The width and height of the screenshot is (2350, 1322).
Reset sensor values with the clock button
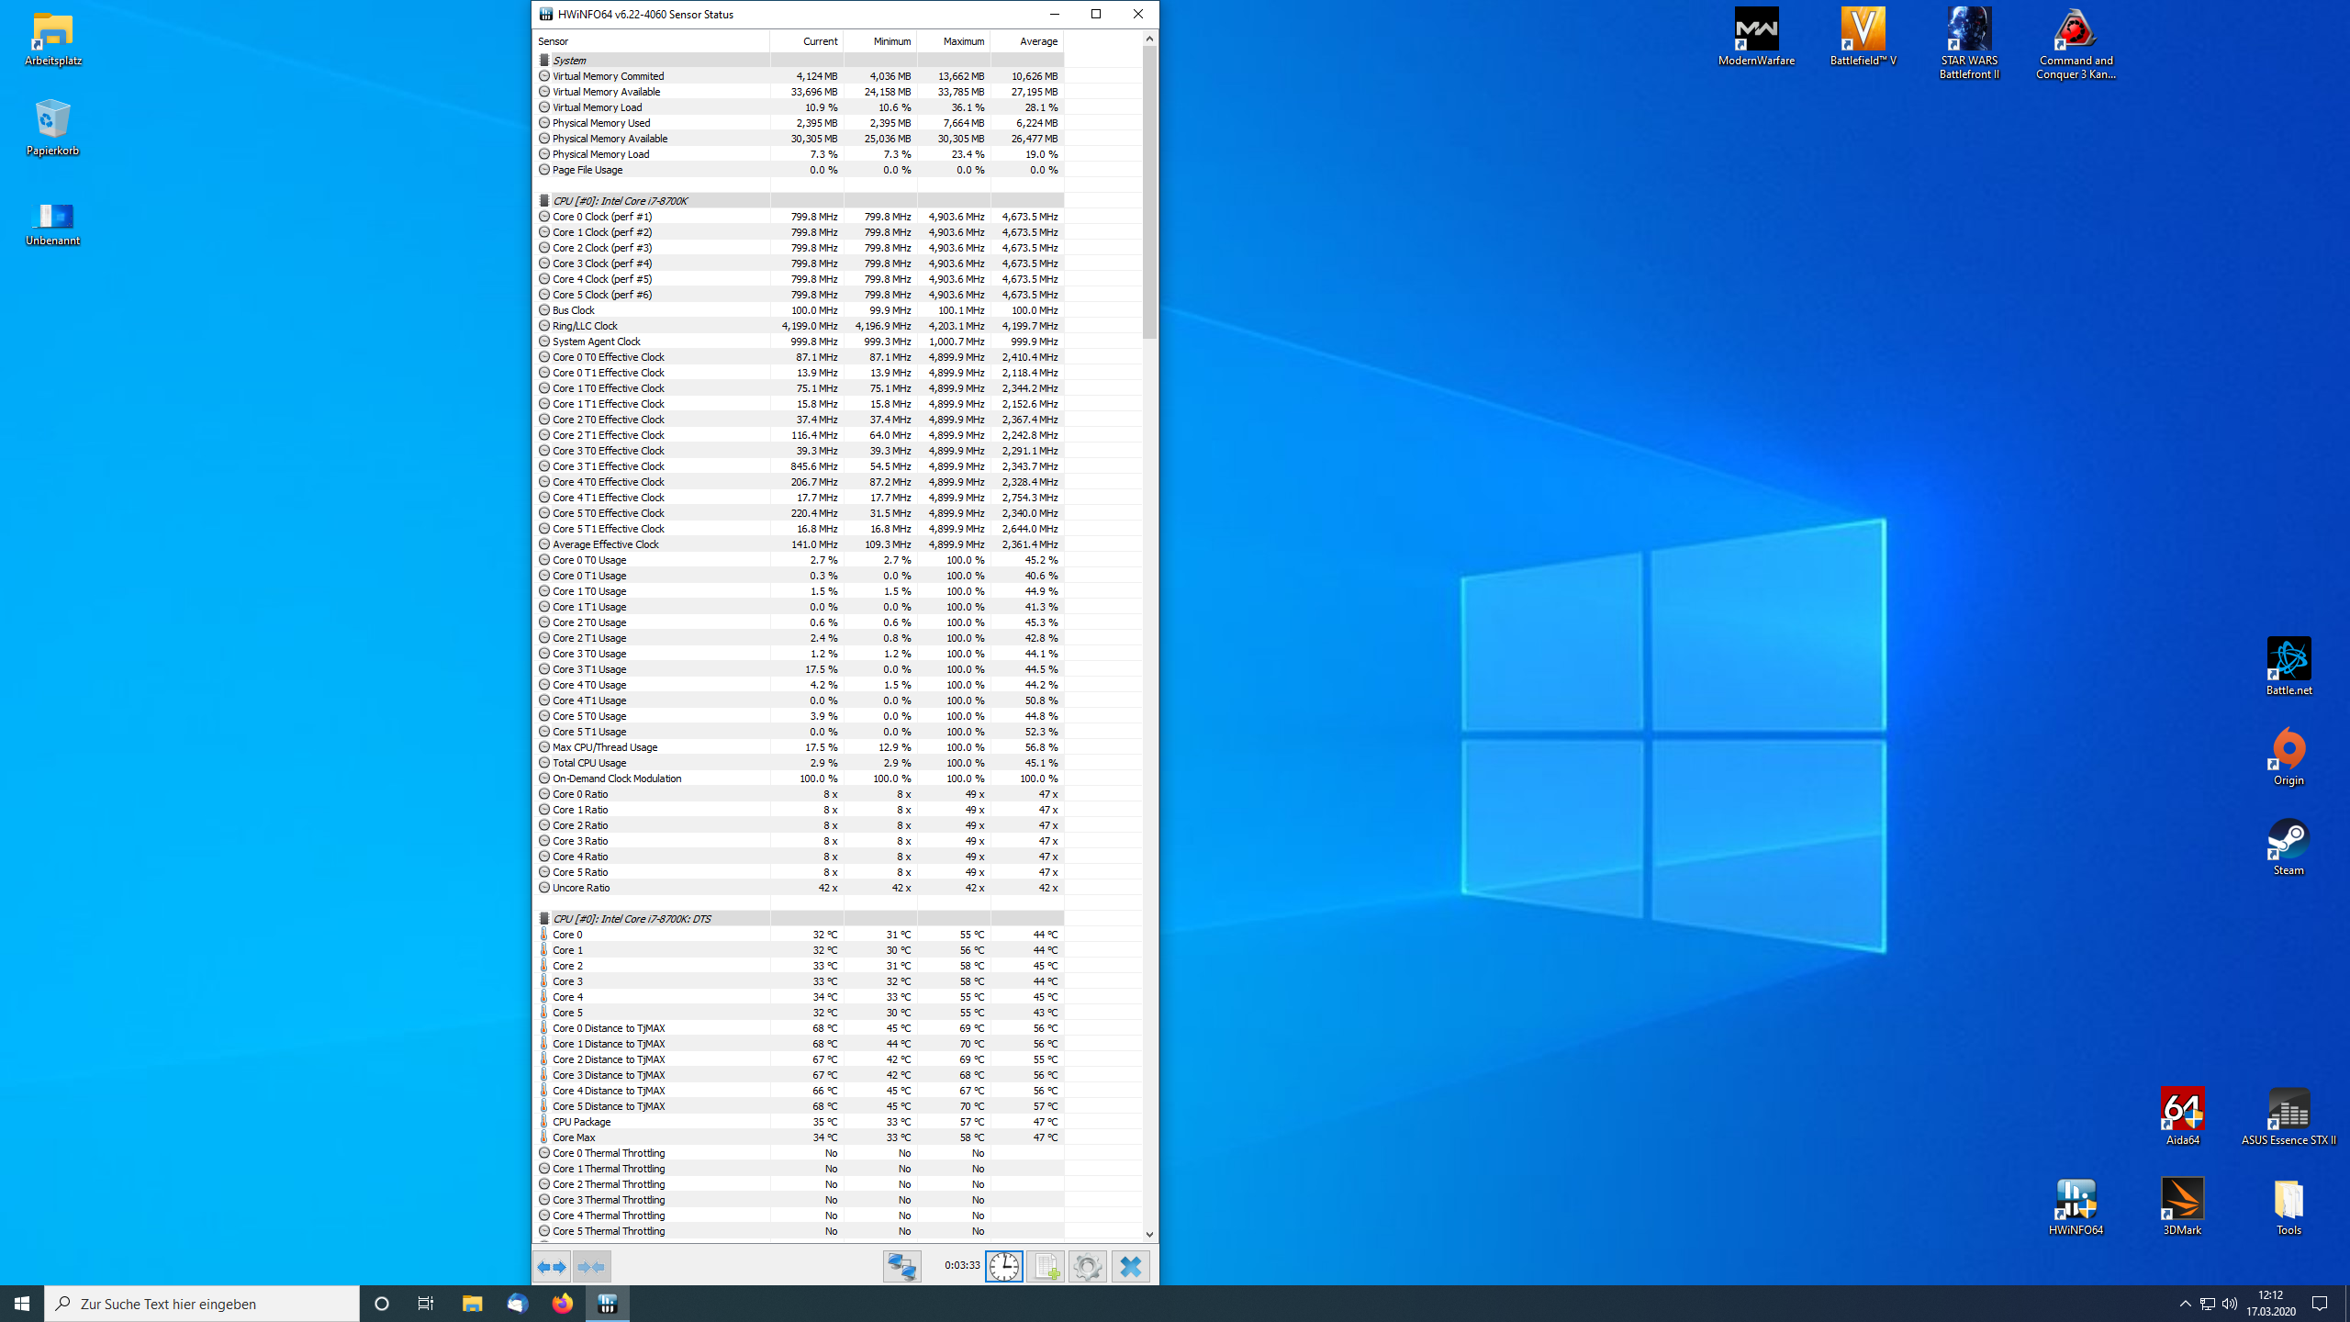tap(1004, 1267)
